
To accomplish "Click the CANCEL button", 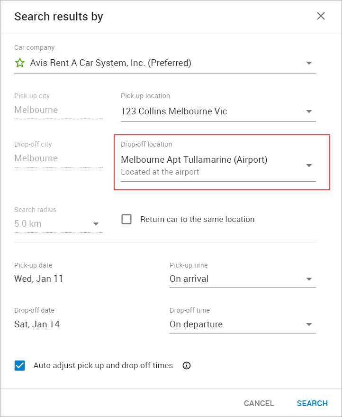I will coord(259,403).
